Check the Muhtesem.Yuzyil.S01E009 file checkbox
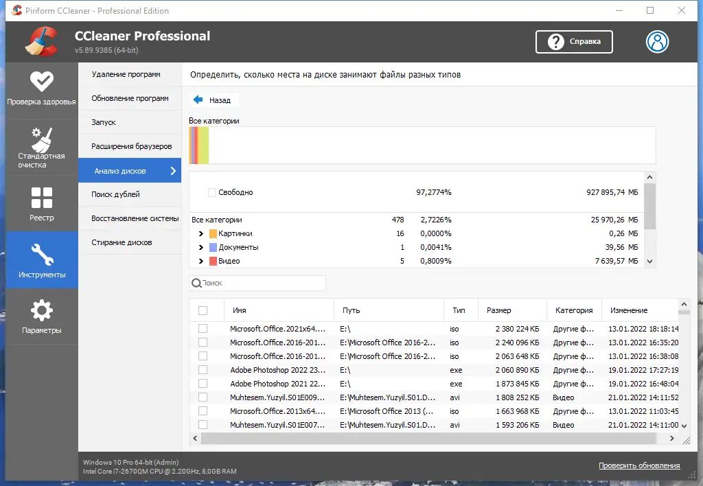 [x=203, y=397]
